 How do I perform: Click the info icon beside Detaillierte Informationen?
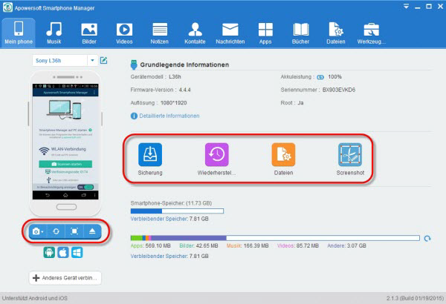[x=134, y=116]
